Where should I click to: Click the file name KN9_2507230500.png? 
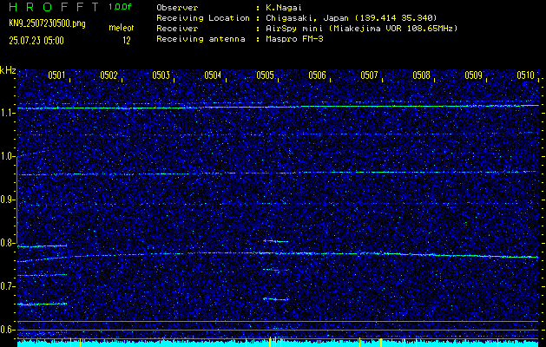pos(47,23)
